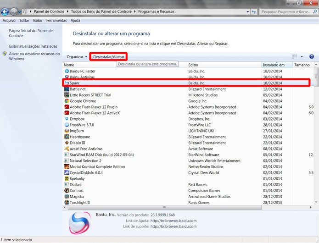Click the Diablo III program icon
This screenshot has height=243, width=319.
(67, 143)
